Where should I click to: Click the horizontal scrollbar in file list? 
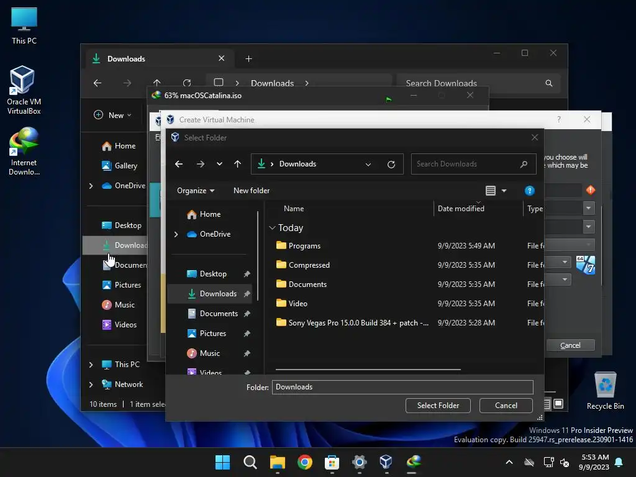(368, 370)
